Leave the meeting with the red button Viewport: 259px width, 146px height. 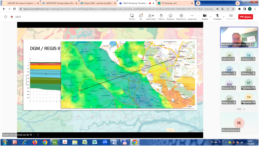tap(246, 17)
